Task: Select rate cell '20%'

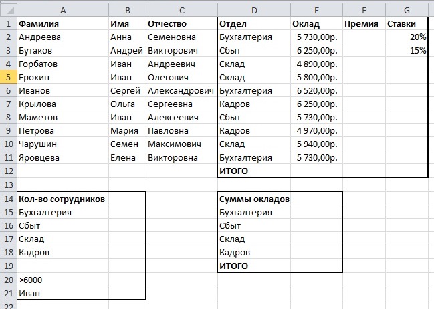Action: (x=407, y=37)
